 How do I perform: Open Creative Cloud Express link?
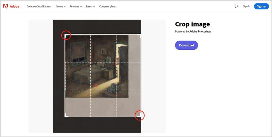click(x=39, y=6)
